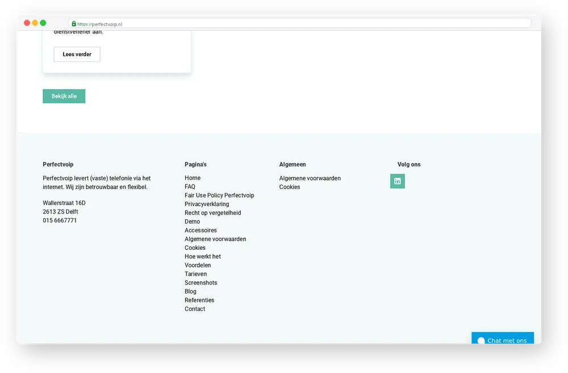
Task: Open the Hoe werkt het link
Action: pyautogui.click(x=203, y=257)
